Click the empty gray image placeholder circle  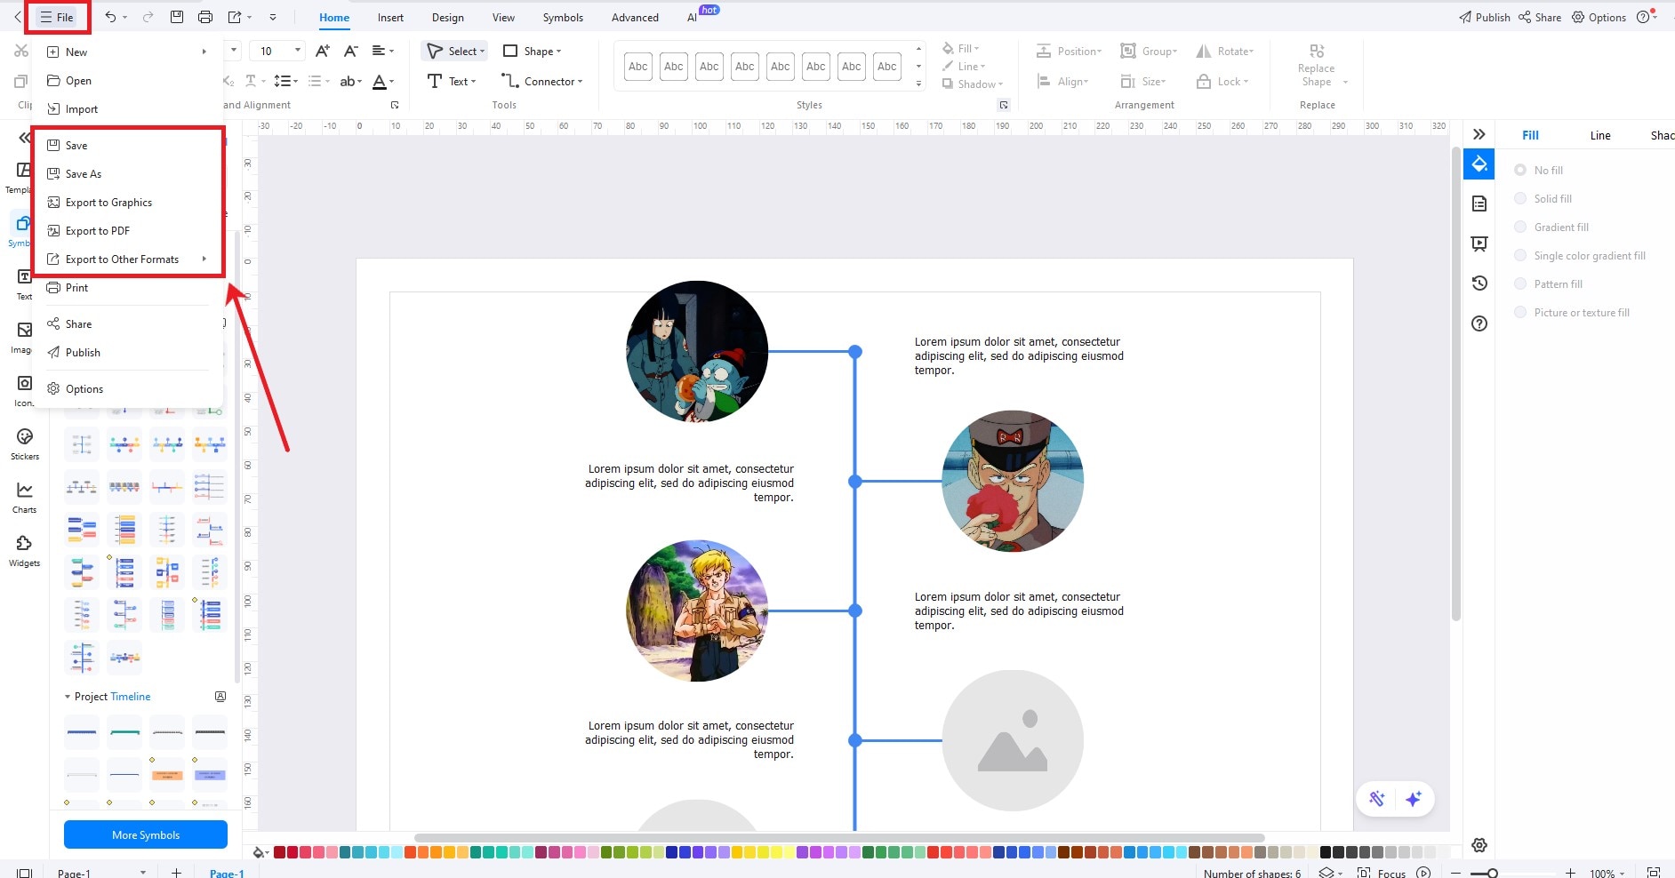1013,740
